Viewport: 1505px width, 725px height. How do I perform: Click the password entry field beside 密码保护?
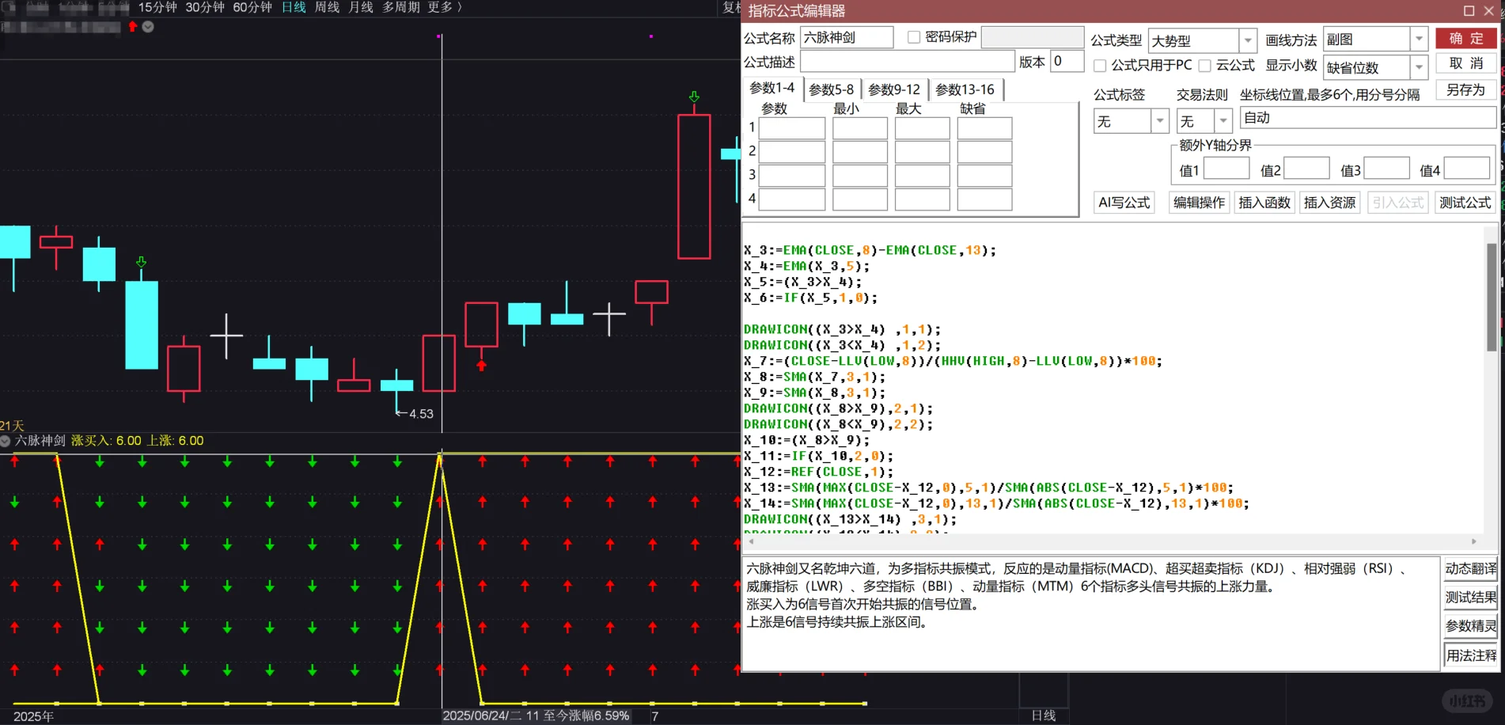point(1032,37)
